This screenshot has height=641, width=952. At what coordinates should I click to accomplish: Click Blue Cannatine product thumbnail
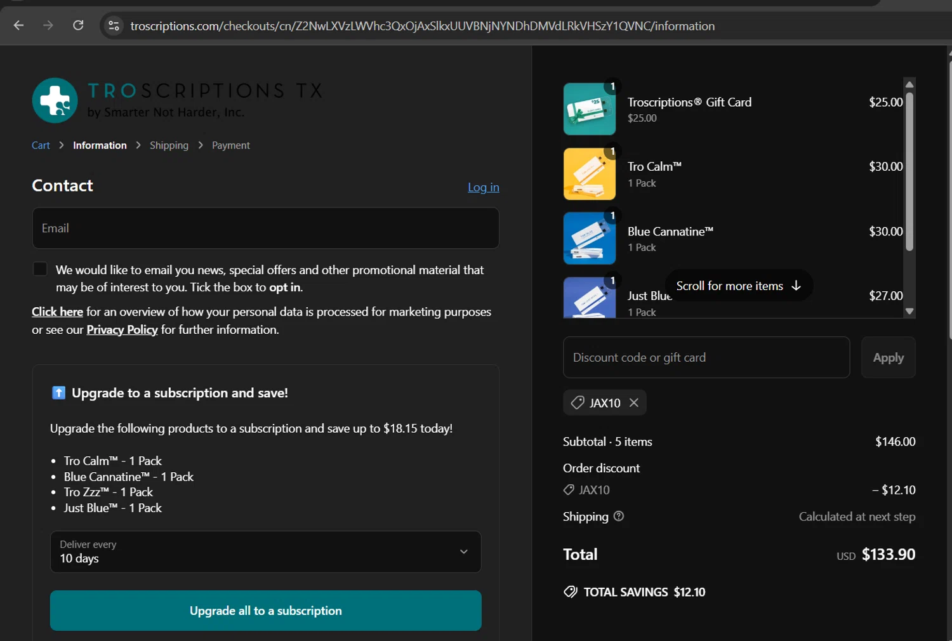[590, 238]
